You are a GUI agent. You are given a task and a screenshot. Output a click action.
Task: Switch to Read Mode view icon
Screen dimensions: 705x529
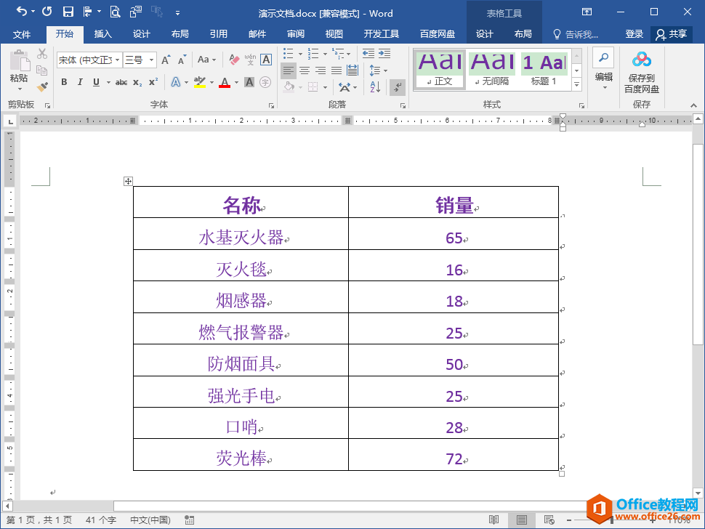click(x=493, y=520)
